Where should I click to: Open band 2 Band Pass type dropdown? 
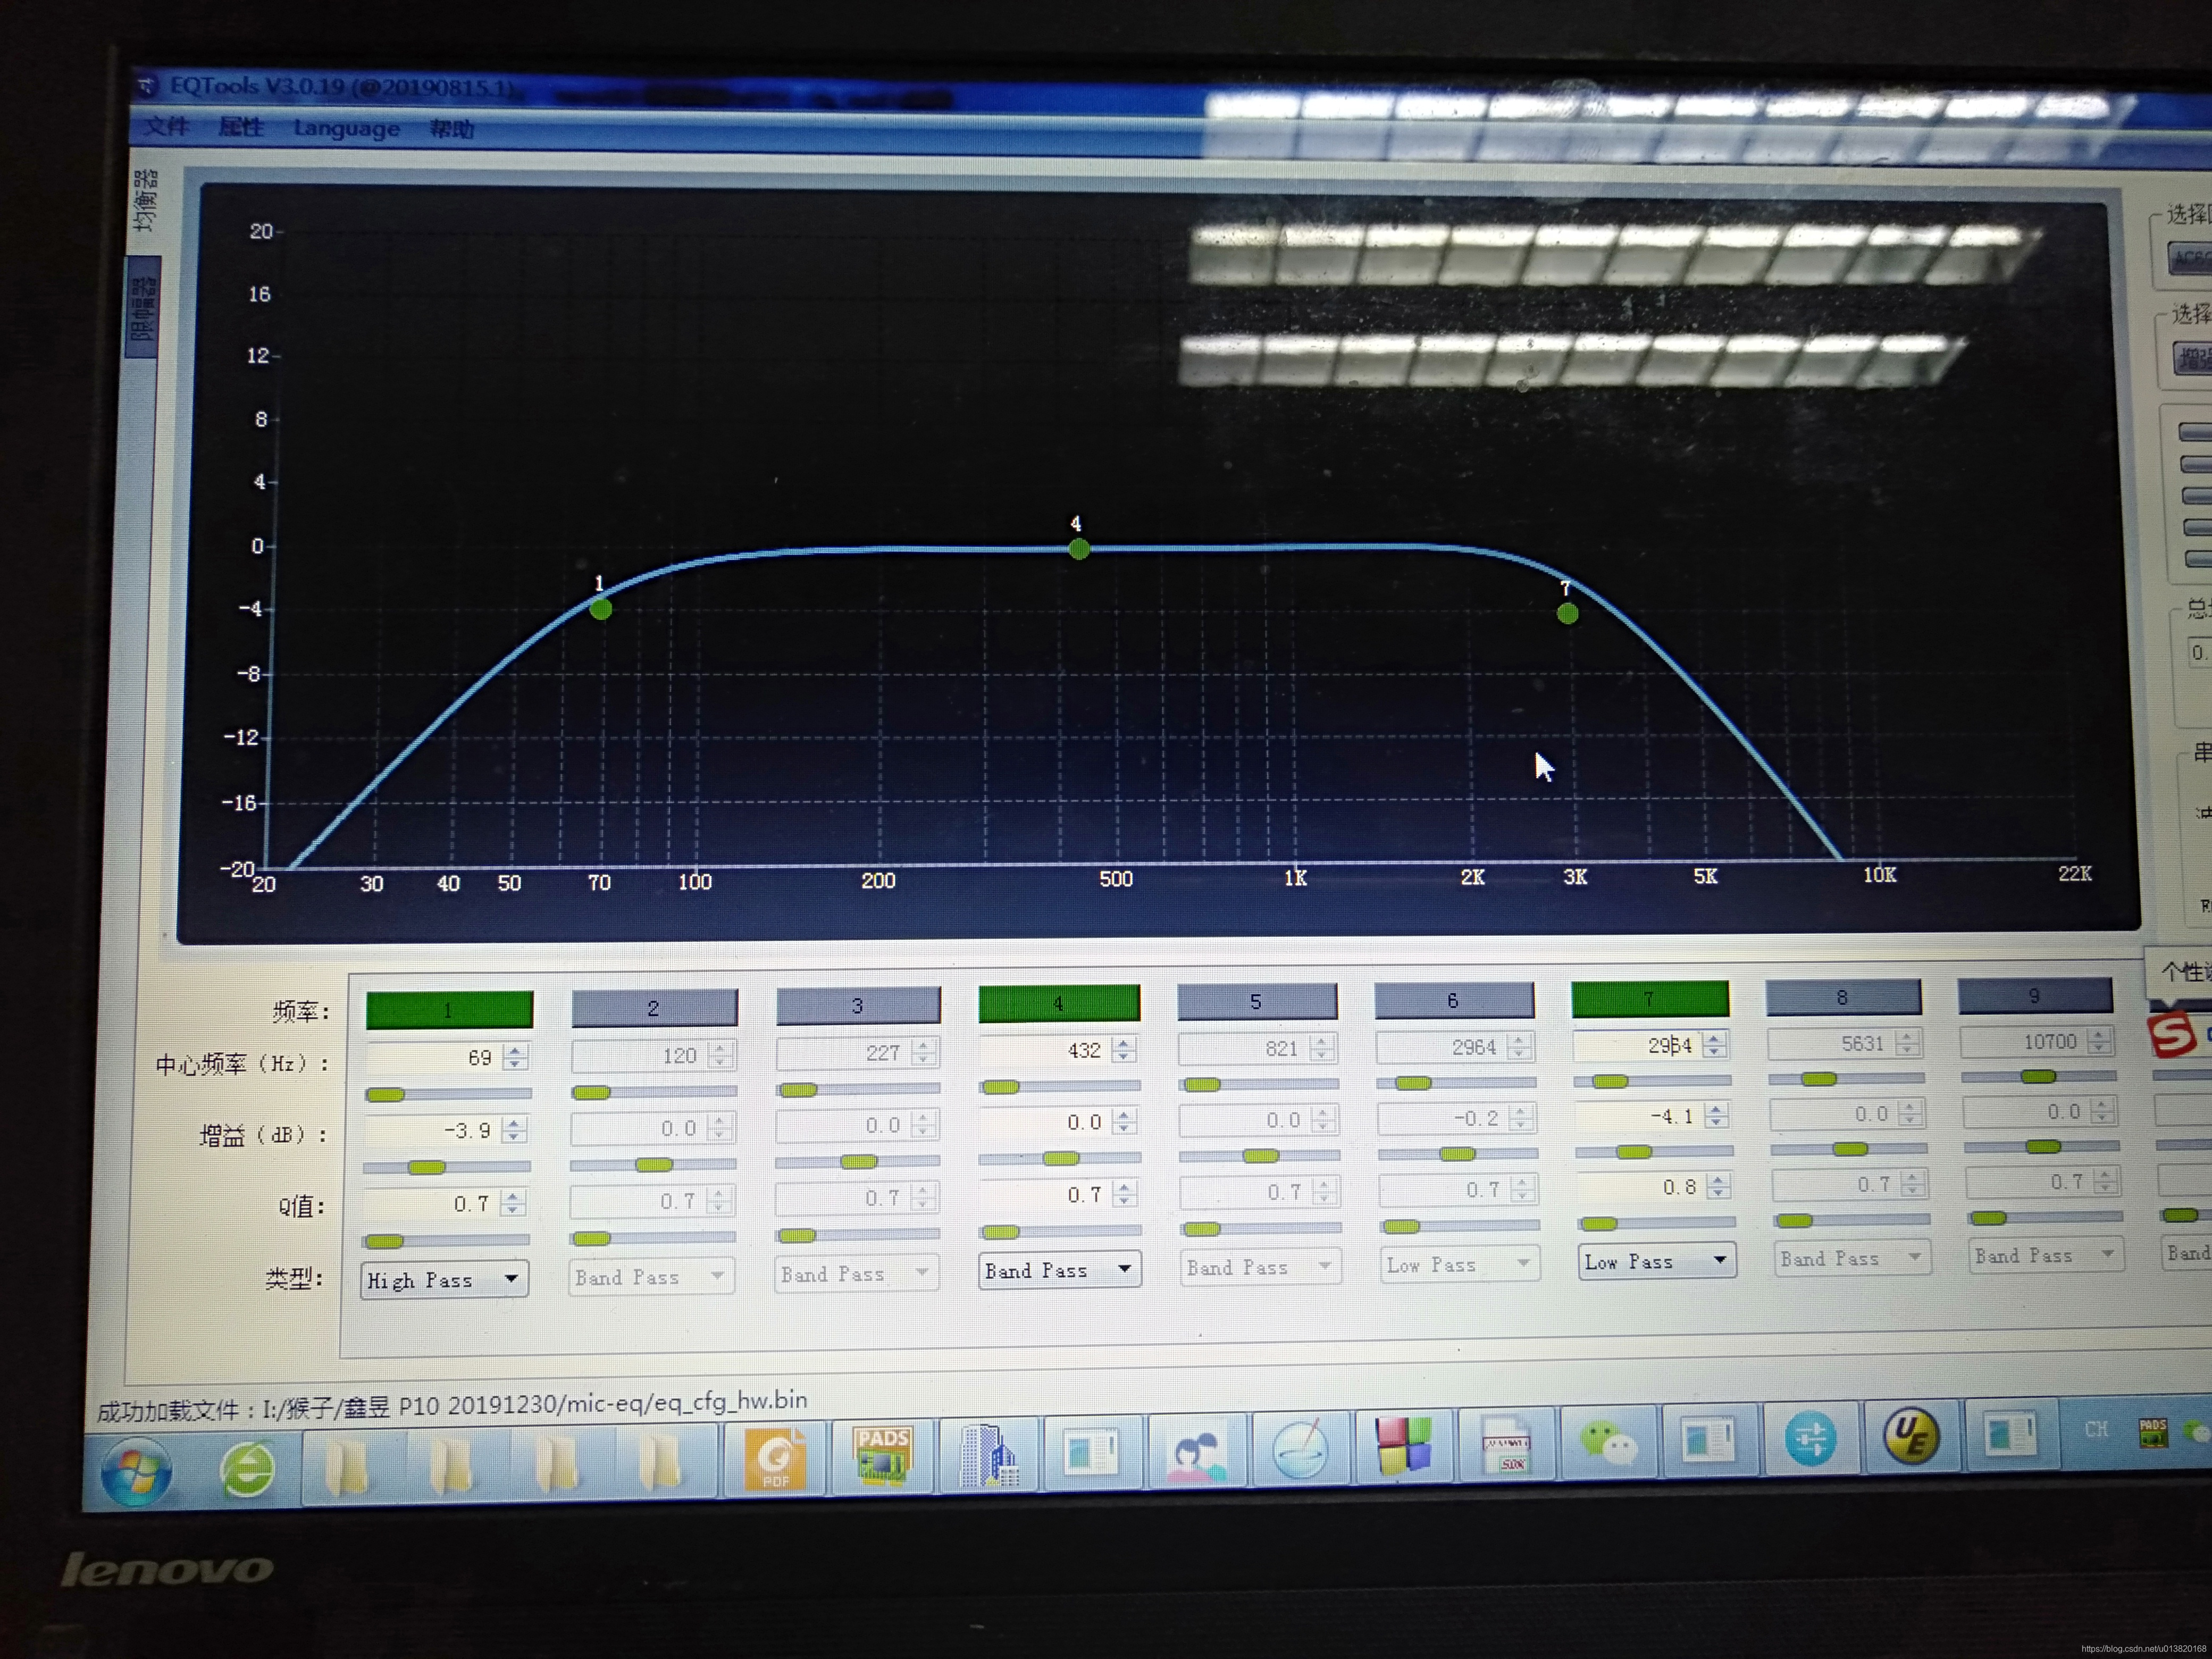point(652,1276)
